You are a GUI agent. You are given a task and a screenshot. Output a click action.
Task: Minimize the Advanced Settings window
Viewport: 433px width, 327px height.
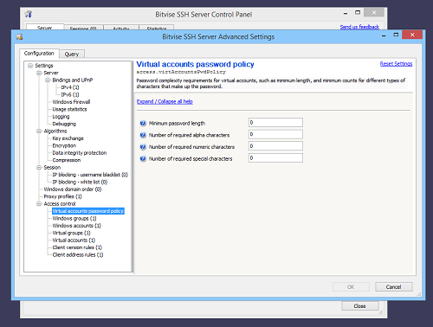tap(384, 35)
